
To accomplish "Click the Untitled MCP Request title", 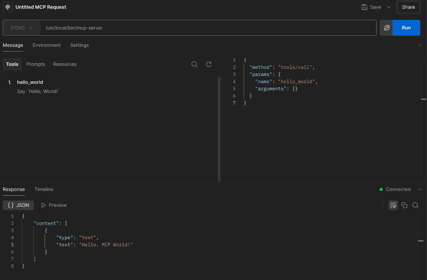I will (41, 7).
